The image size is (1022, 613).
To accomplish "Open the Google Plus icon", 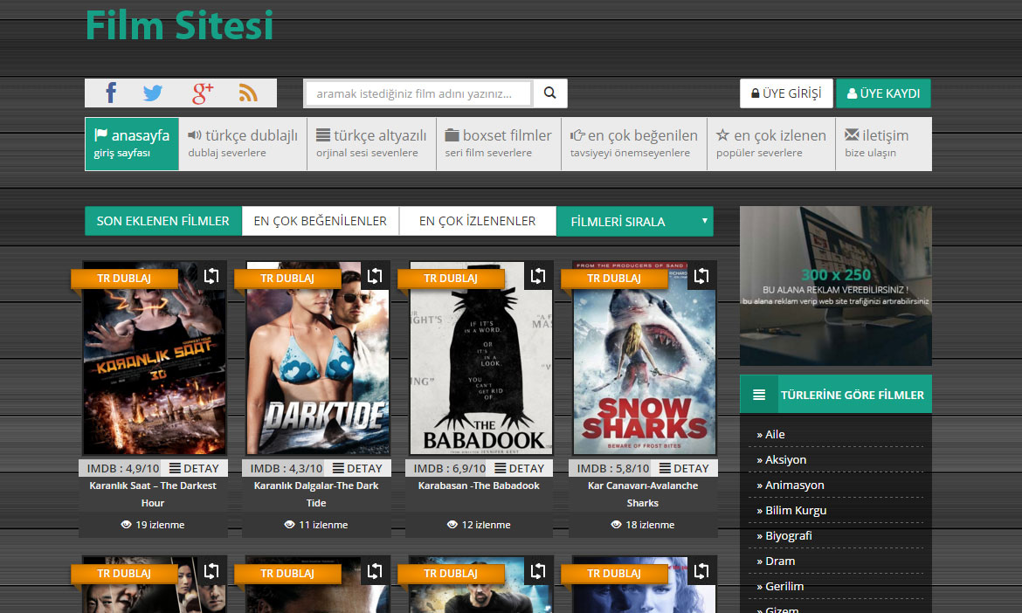I will pos(202,93).
